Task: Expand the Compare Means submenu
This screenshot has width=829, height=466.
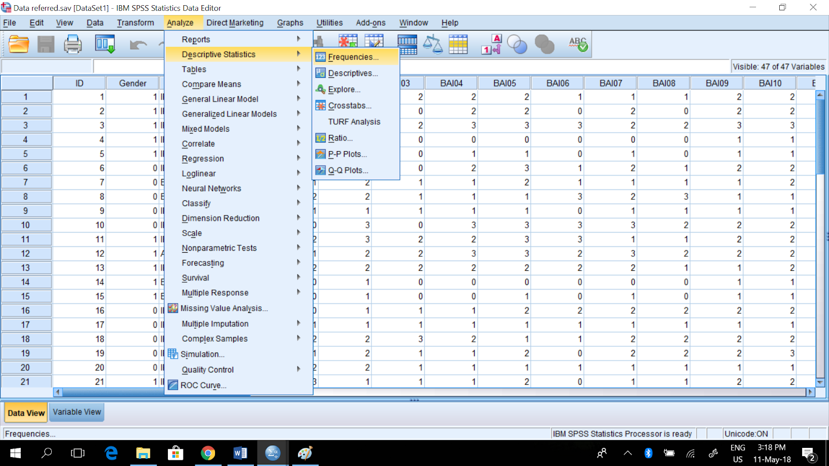Action: (x=239, y=84)
